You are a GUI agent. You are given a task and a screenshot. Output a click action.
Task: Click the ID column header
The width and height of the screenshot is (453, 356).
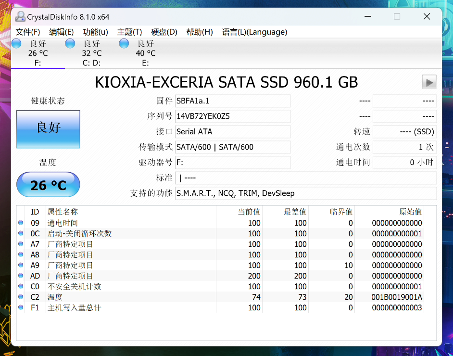pos(35,212)
